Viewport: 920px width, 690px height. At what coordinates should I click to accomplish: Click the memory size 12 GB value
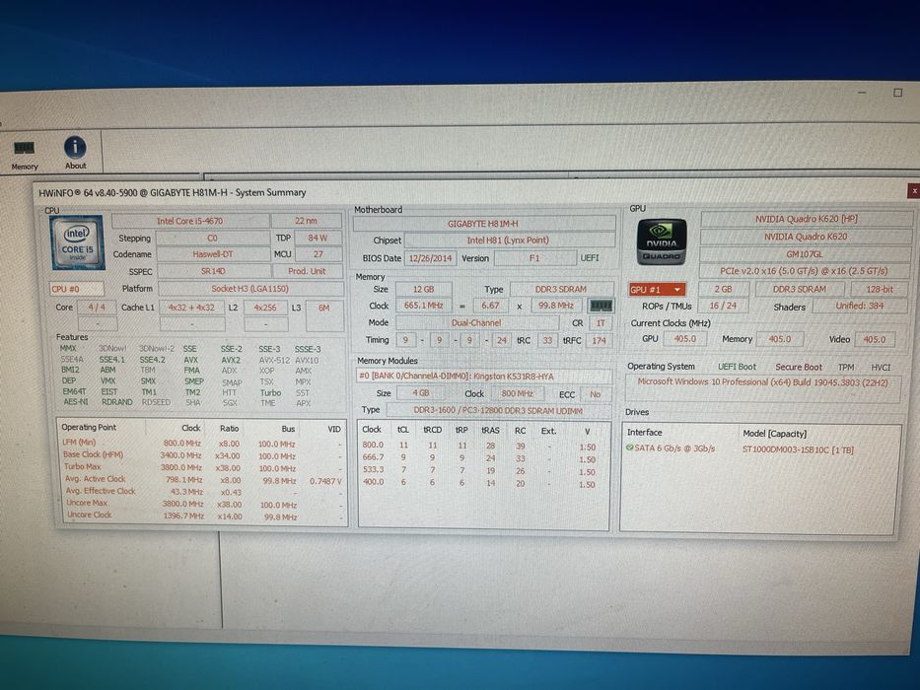424,289
